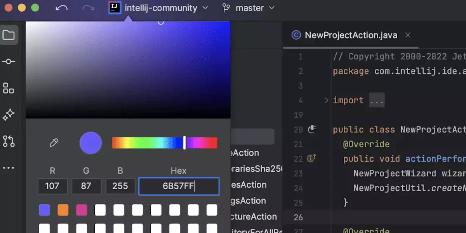Expand the folded import block
The height and width of the screenshot is (233, 466).
point(326,101)
